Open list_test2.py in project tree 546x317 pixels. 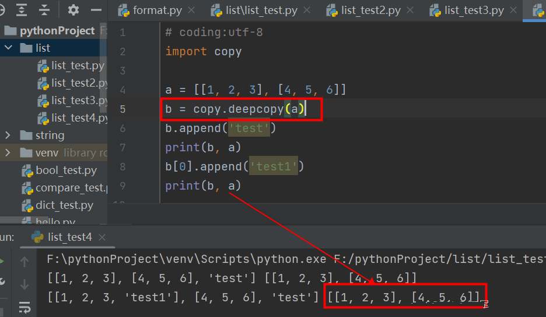pos(79,83)
